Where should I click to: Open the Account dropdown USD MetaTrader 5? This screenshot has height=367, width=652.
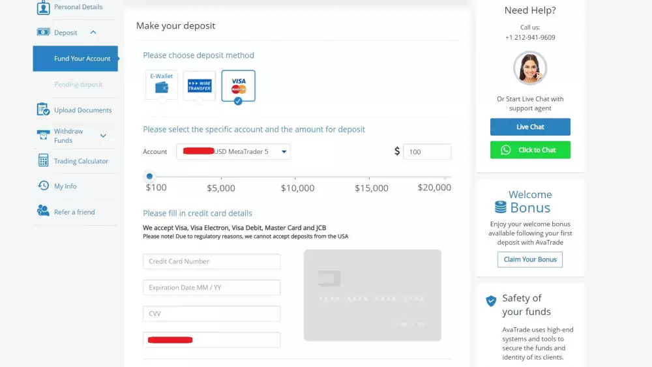233,152
